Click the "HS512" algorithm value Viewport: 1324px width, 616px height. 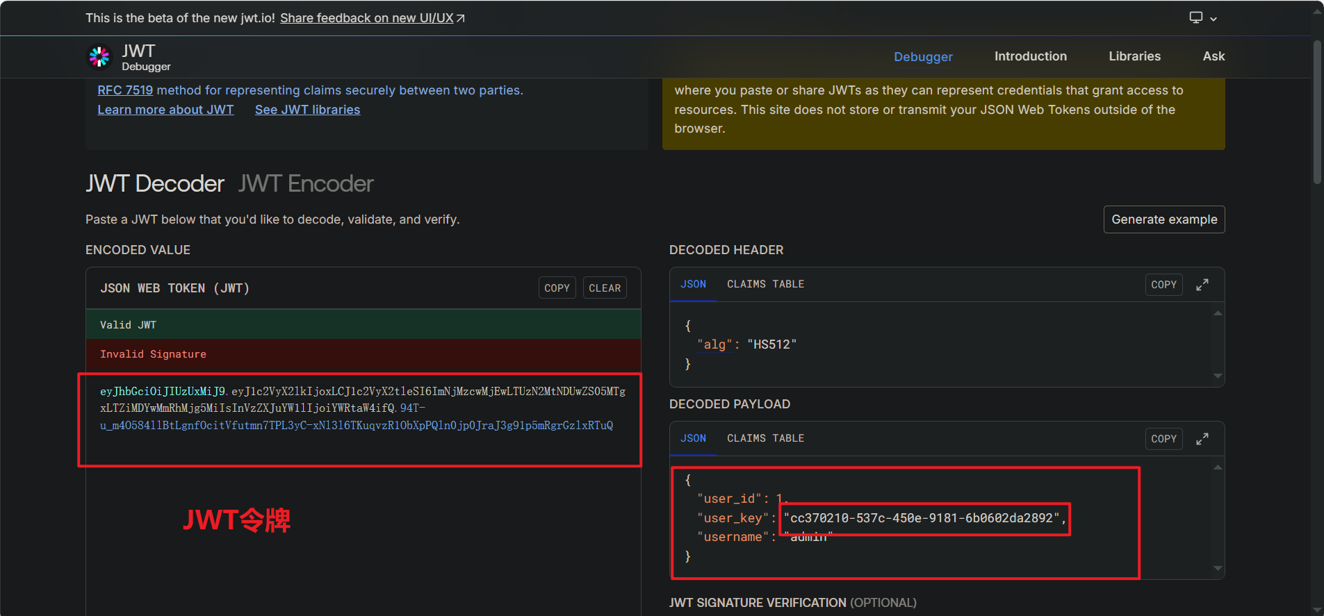pyautogui.click(x=771, y=344)
